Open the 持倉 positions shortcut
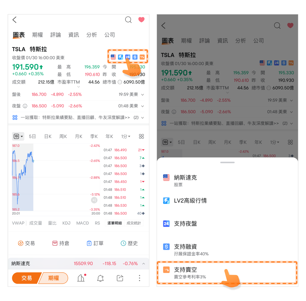This screenshot has width=306, height=301. point(61,243)
